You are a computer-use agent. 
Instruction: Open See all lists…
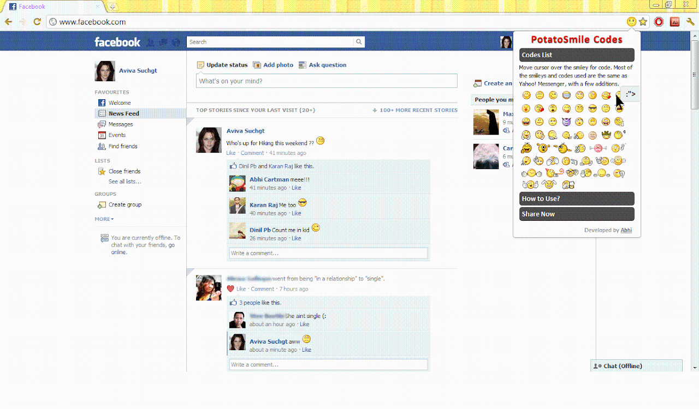pyautogui.click(x=125, y=182)
